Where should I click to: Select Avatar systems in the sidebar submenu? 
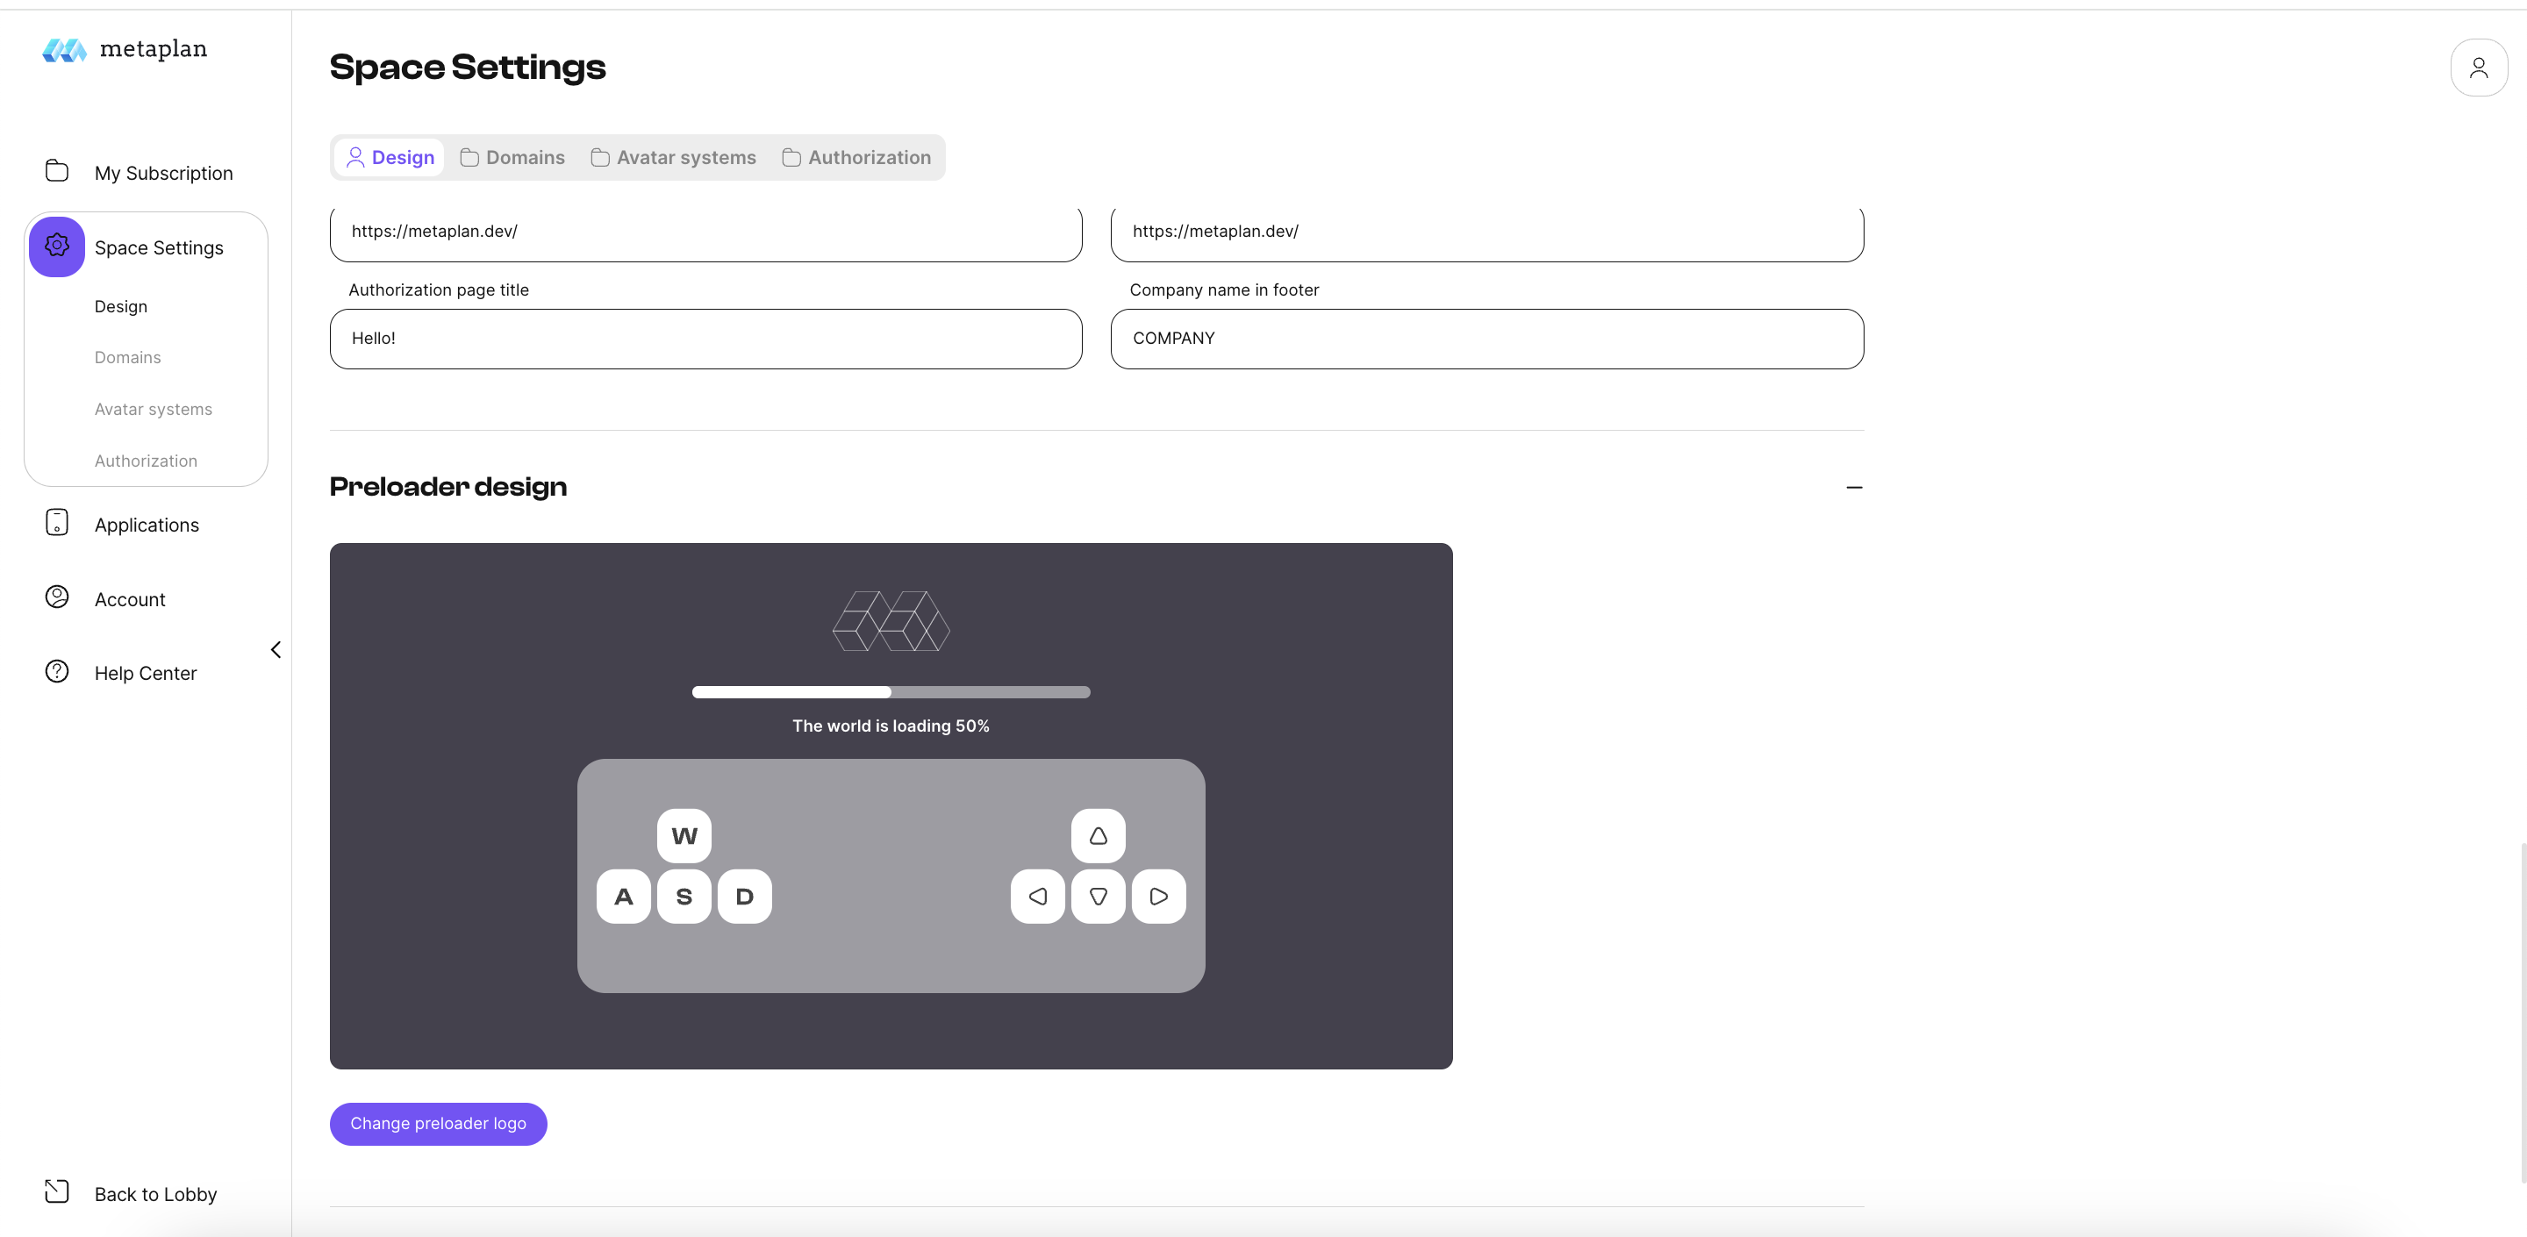(153, 410)
